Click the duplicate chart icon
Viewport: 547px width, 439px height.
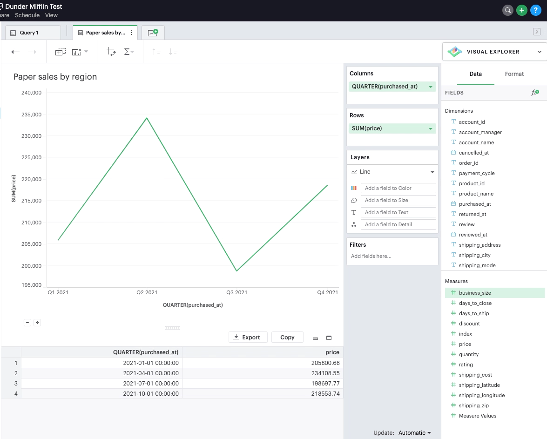click(x=61, y=52)
